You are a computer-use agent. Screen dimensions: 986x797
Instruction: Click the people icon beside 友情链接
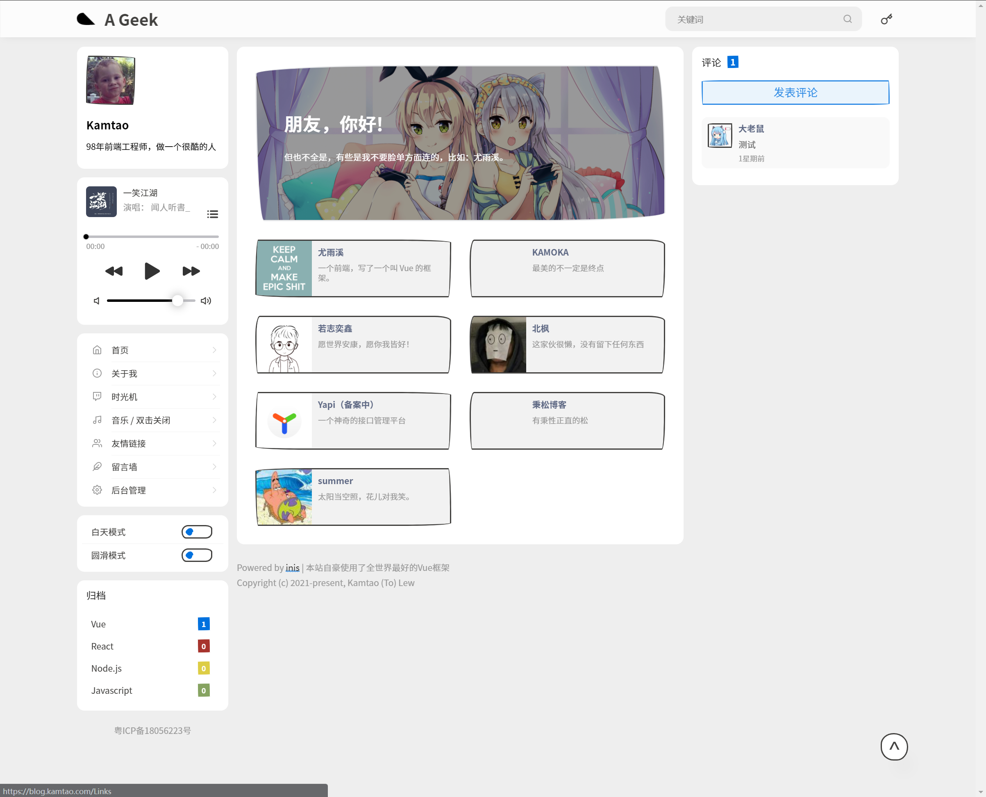point(97,444)
